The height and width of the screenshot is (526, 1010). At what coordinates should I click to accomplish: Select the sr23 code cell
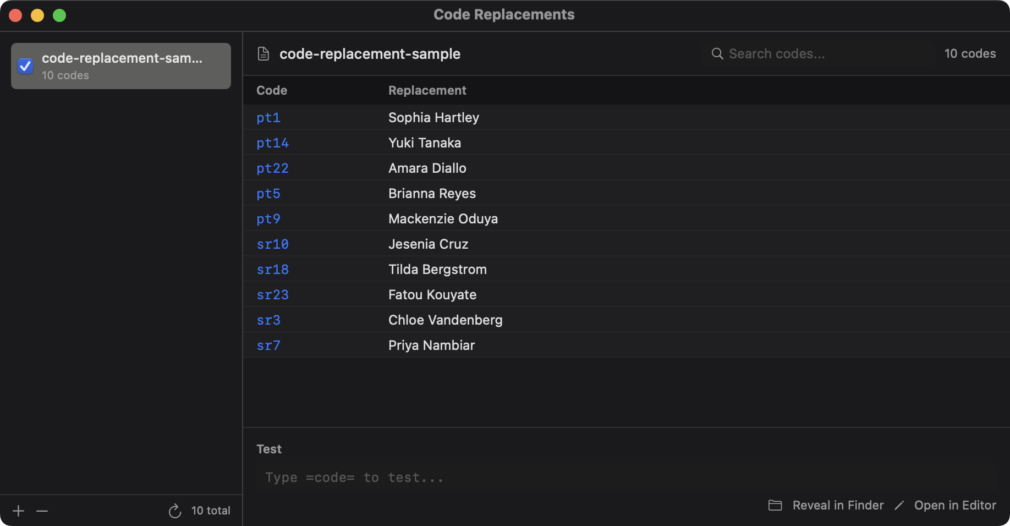click(x=272, y=295)
